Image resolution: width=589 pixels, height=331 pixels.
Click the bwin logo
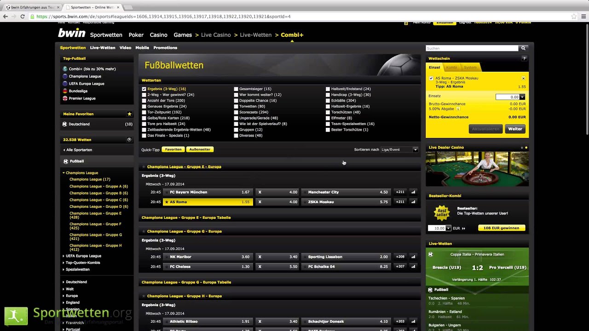[71, 34]
